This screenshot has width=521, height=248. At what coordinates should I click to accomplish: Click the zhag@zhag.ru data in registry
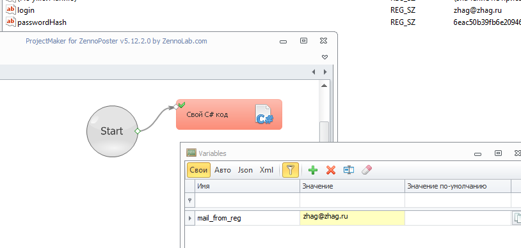point(477,10)
